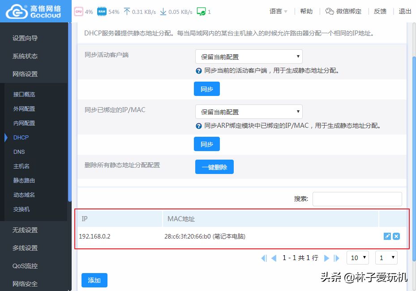Select 外网配置 submenu item
This screenshot has width=416, height=291.
[24, 109]
